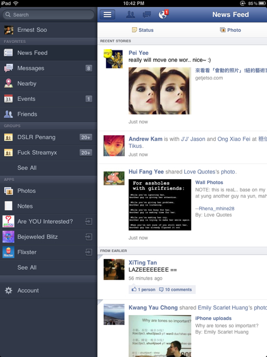The width and height of the screenshot is (267, 357).
Task: Open XiTing Tan's profile link
Action: (x=143, y=262)
